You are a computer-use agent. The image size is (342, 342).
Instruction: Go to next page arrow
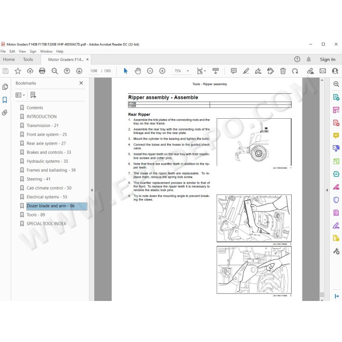click(79, 71)
